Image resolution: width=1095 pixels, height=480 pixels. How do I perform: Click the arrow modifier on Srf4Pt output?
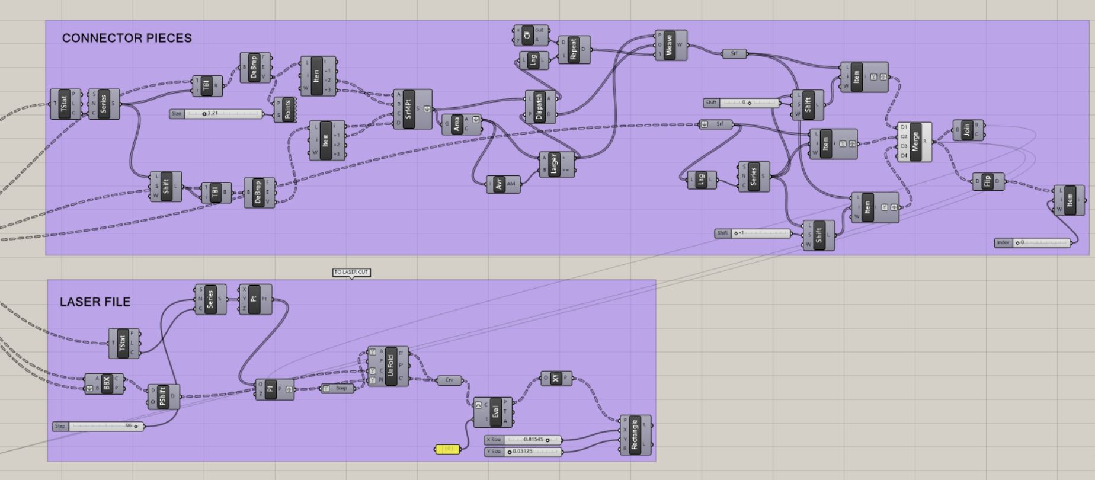click(427, 109)
